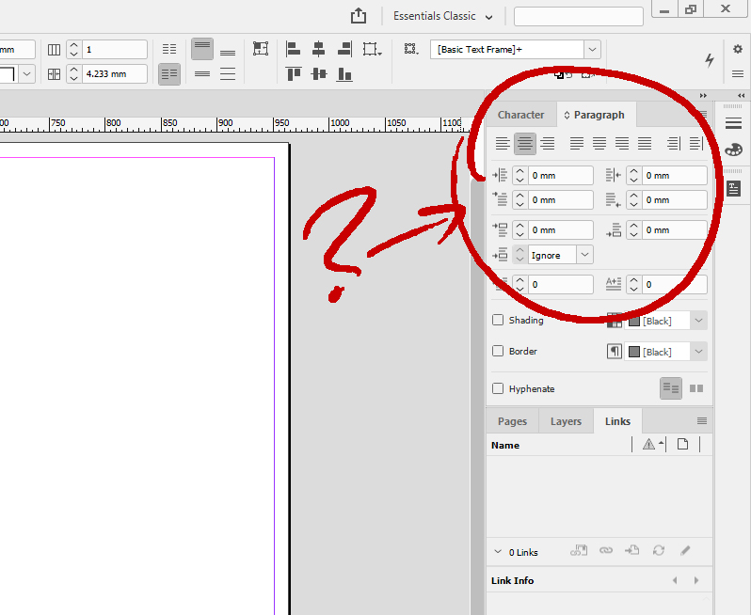Select Align towards spine button

pyautogui.click(x=673, y=143)
